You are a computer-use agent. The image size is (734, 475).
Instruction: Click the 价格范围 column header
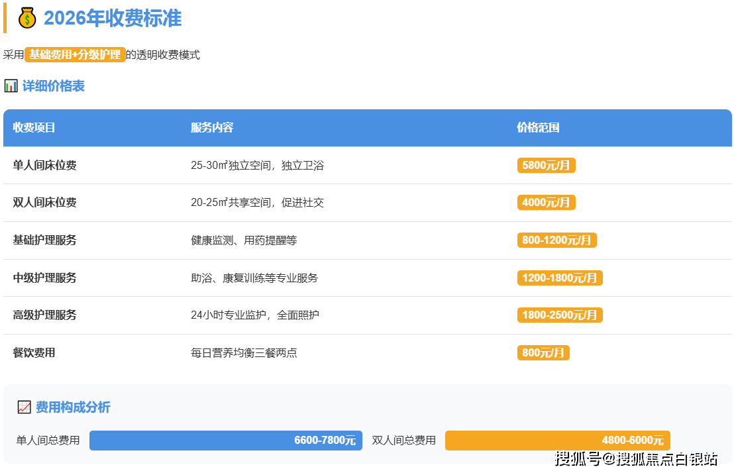pyautogui.click(x=538, y=128)
